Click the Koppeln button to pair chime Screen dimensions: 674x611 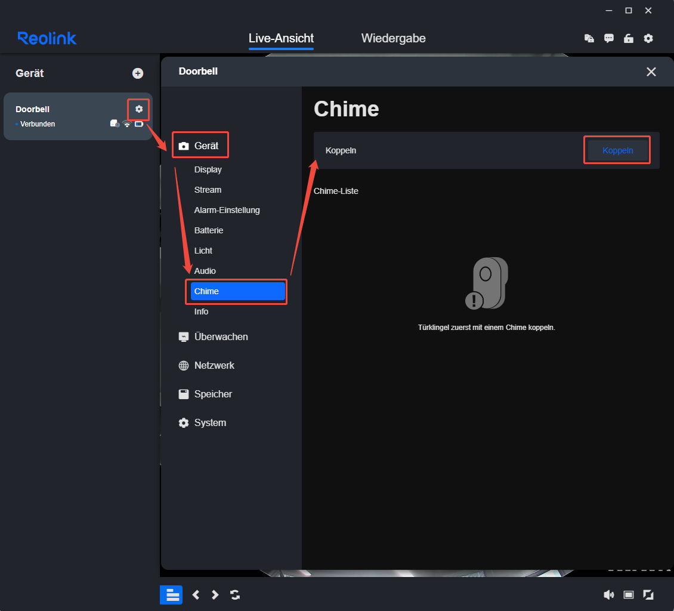618,150
